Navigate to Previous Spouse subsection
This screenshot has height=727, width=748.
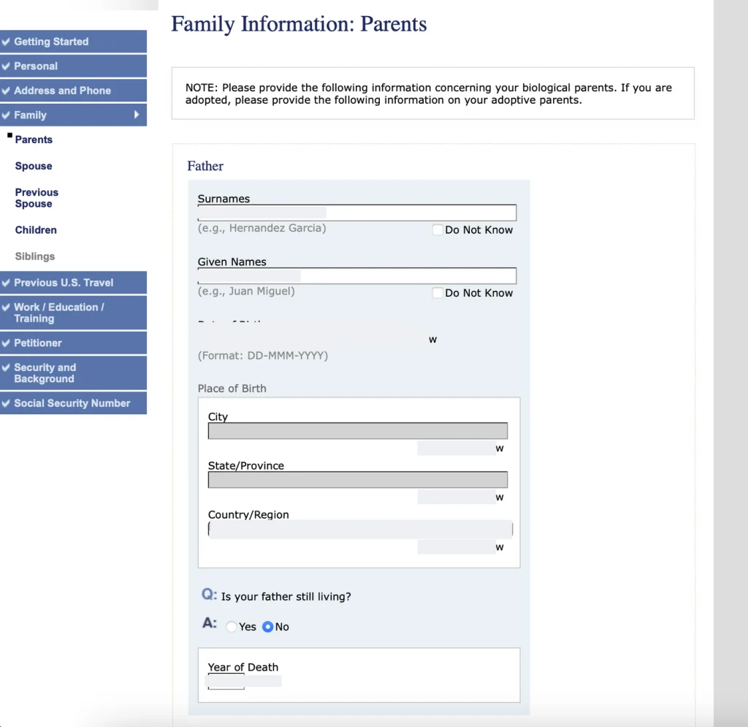[37, 198]
